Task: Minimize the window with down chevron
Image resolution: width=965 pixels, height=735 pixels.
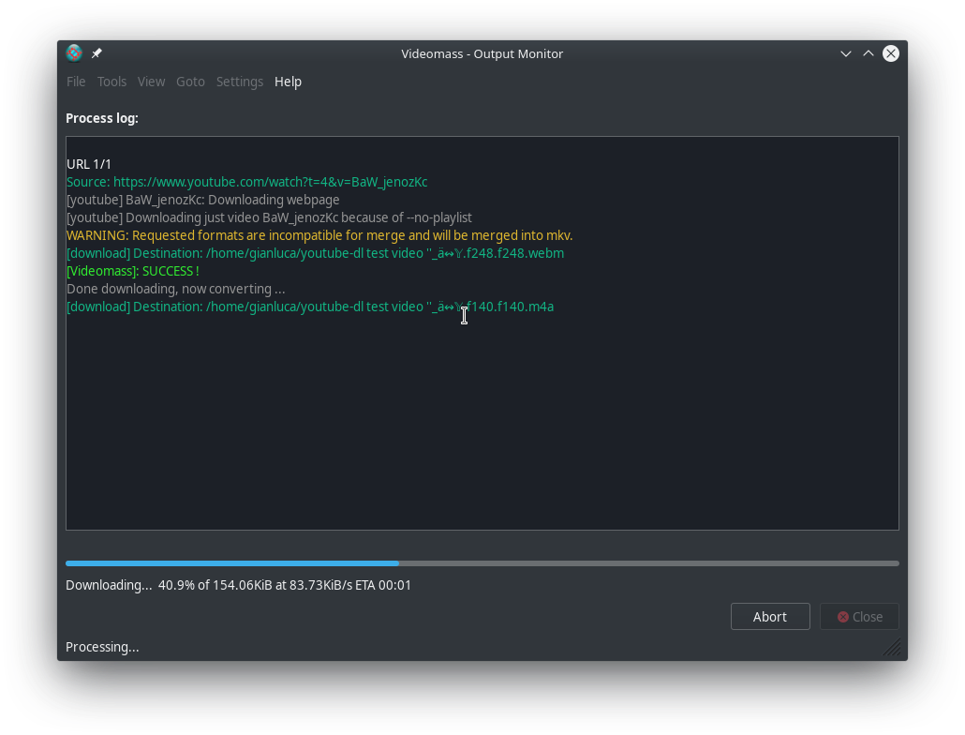Action: click(x=846, y=53)
